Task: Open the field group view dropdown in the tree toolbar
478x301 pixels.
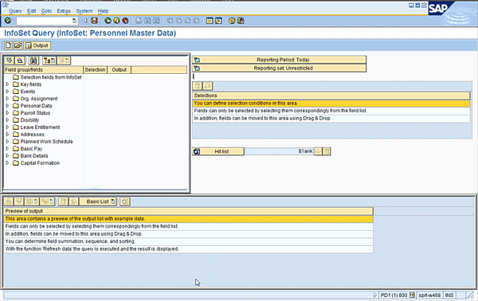Action: click(x=49, y=61)
